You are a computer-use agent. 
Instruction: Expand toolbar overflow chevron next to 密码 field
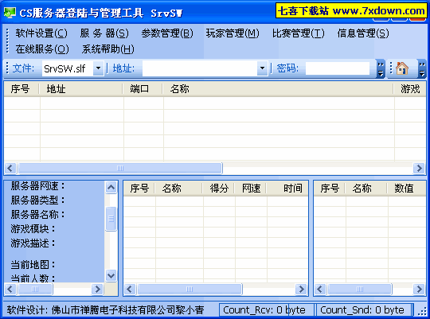click(x=381, y=68)
